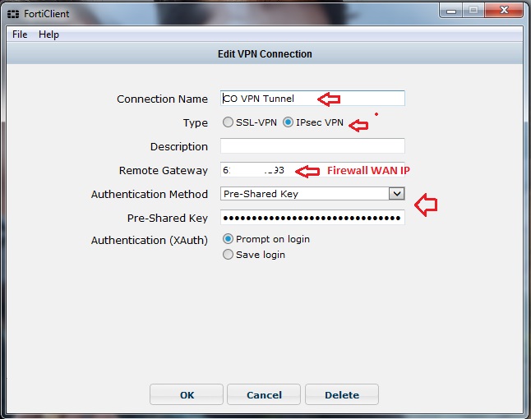Click the Authentication Method label
This screenshot has width=531, height=419.
click(x=150, y=194)
